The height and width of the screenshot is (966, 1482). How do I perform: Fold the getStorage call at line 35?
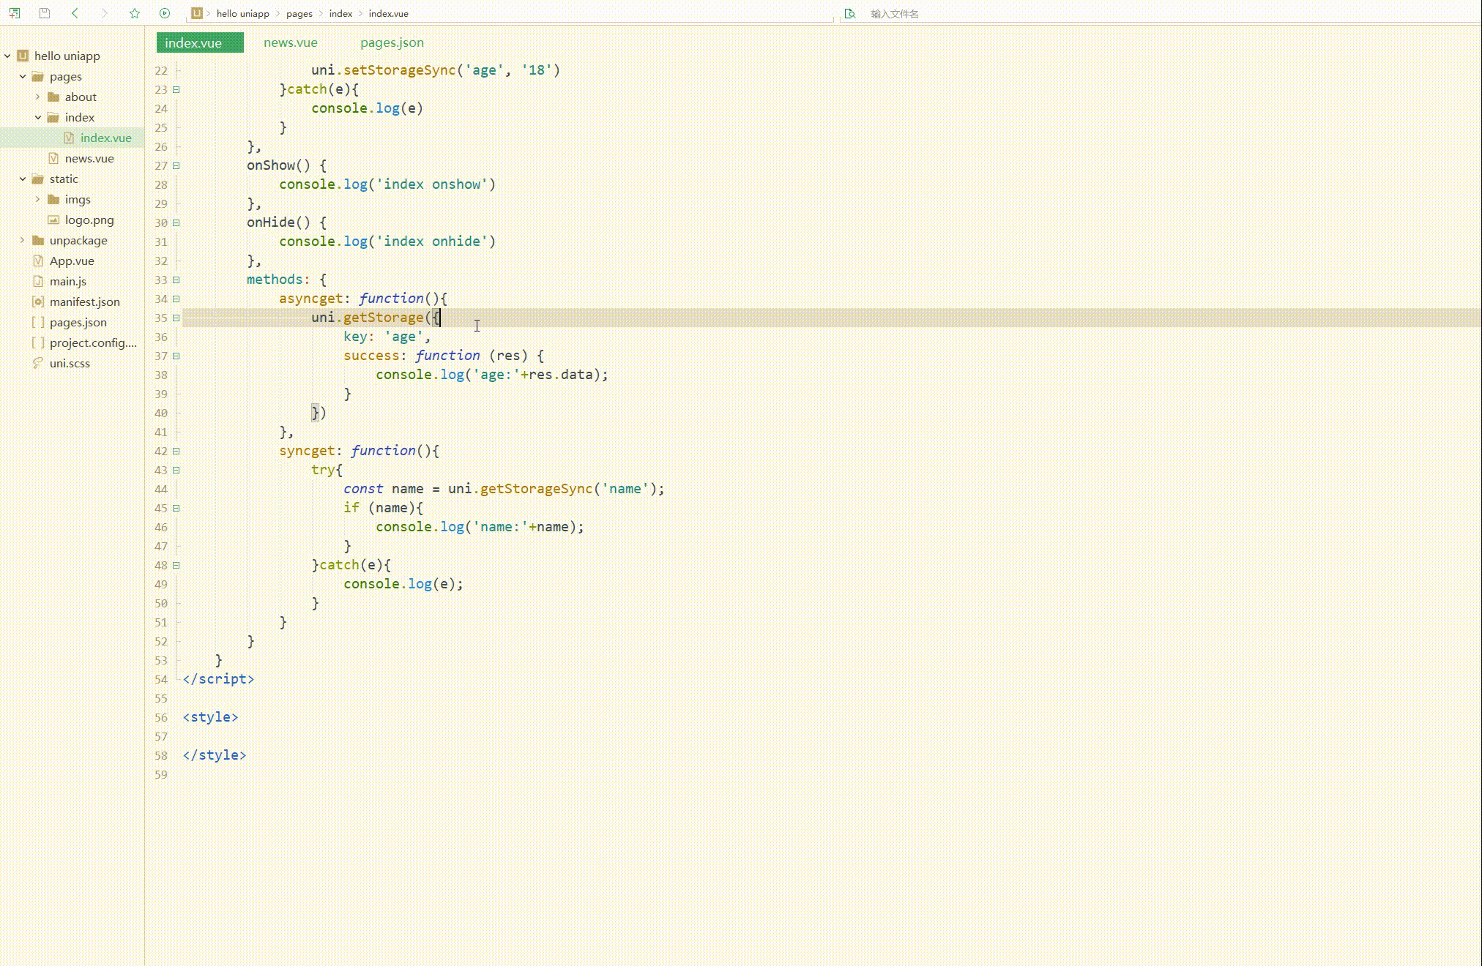(x=176, y=318)
